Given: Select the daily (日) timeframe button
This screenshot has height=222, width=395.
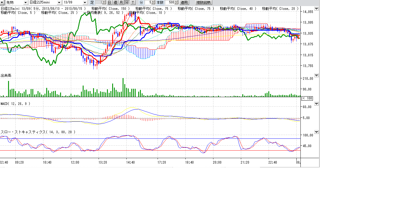Looking at the screenshot, I should [x=109, y=2].
